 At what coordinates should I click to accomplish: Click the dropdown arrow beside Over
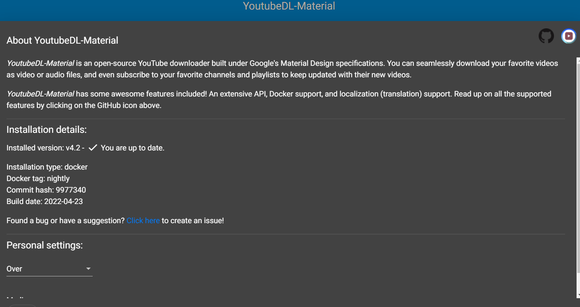pos(88,269)
